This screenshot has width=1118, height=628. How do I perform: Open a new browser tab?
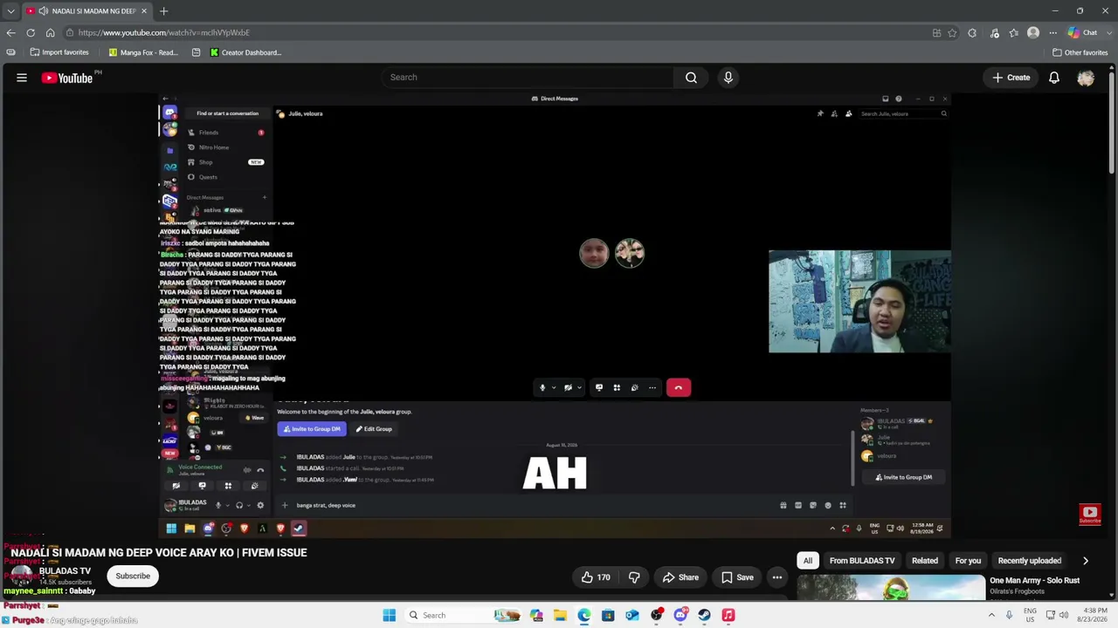click(163, 11)
